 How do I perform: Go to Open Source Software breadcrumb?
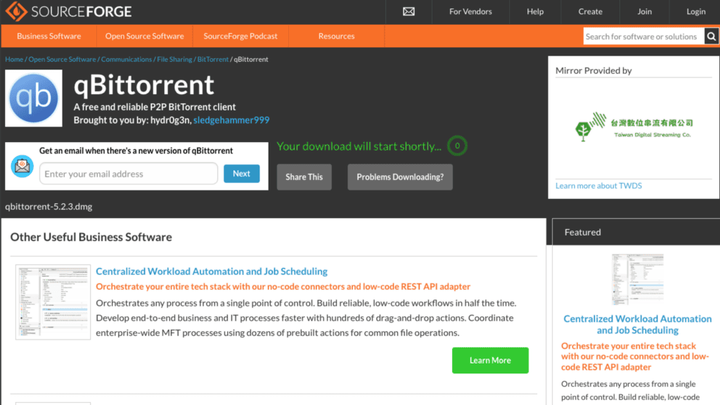pos(62,59)
